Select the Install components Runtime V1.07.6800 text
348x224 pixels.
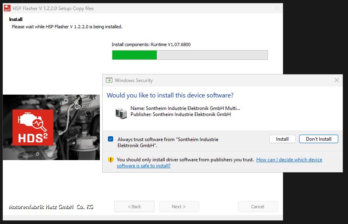click(151, 44)
